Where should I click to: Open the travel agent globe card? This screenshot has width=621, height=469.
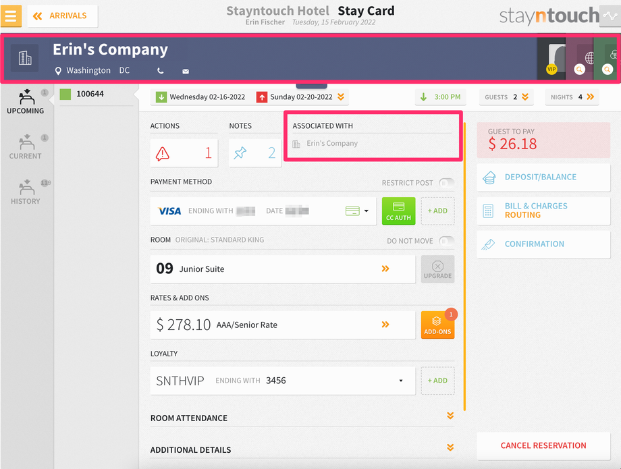(x=580, y=59)
